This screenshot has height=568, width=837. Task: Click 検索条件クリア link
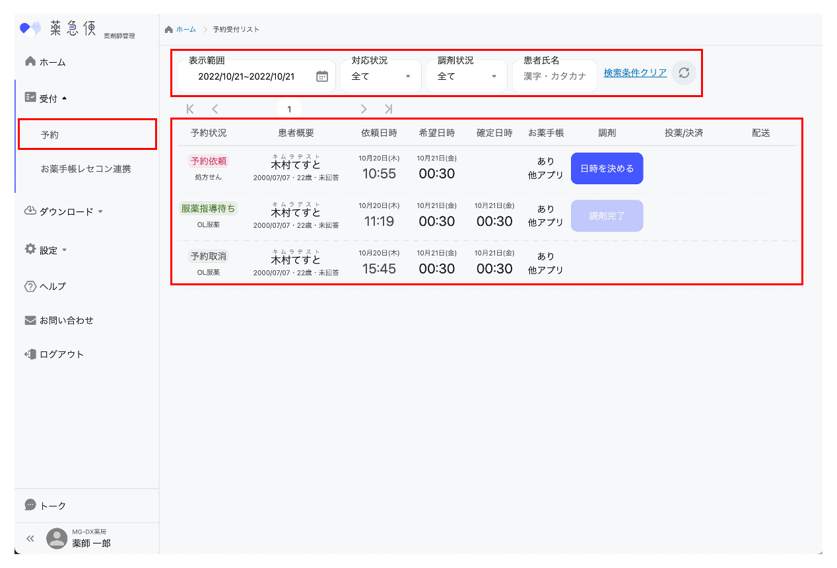tap(635, 73)
